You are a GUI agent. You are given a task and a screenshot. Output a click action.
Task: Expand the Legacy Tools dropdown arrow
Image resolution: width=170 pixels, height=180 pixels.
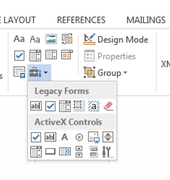point(46,72)
